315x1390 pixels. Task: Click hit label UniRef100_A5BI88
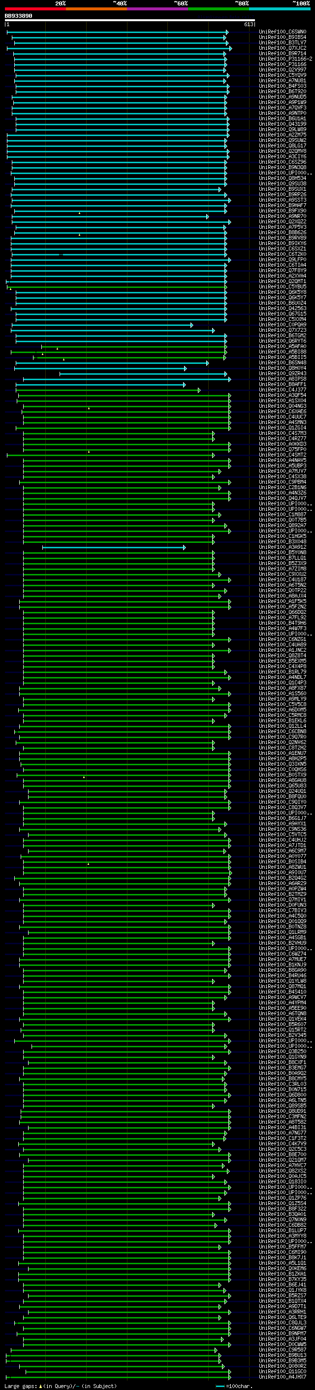tap(283, 352)
